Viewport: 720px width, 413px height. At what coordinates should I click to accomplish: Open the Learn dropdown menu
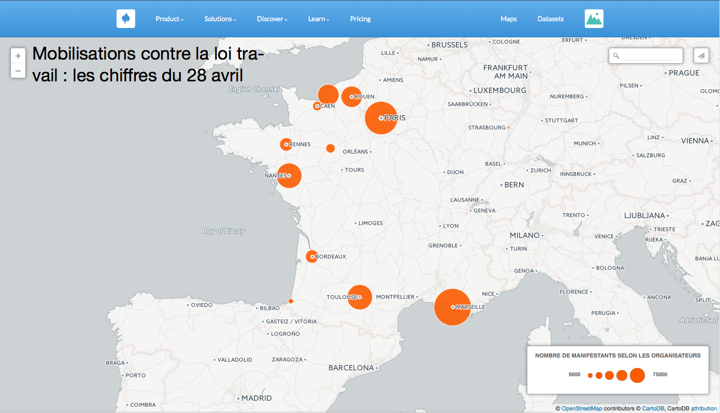pyautogui.click(x=319, y=19)
